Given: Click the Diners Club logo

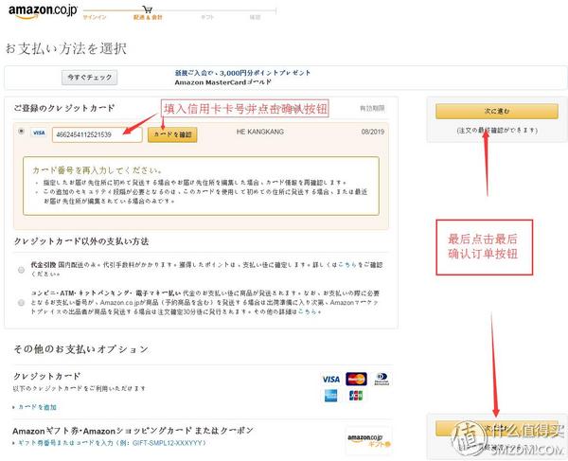Looking at the screenshot, I should pyautogui.click(x=382, y=379).
